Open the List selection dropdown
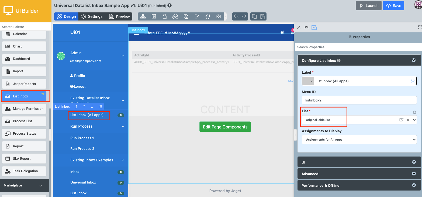This screenshot has height=197, width=422. (x=414, y=120)
